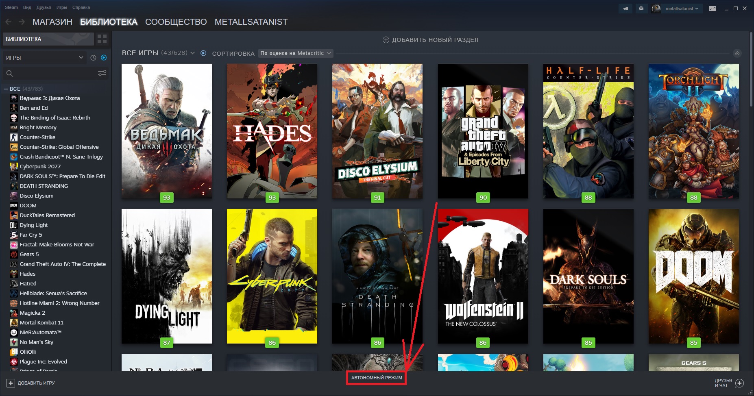Click ДОБАВИТЬ НОВЫЙ РАЗДЕЛ button

coord(431,40)
